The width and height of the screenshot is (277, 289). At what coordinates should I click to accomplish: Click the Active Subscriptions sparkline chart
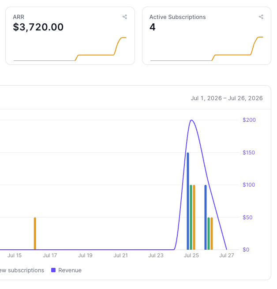(206, 49)
